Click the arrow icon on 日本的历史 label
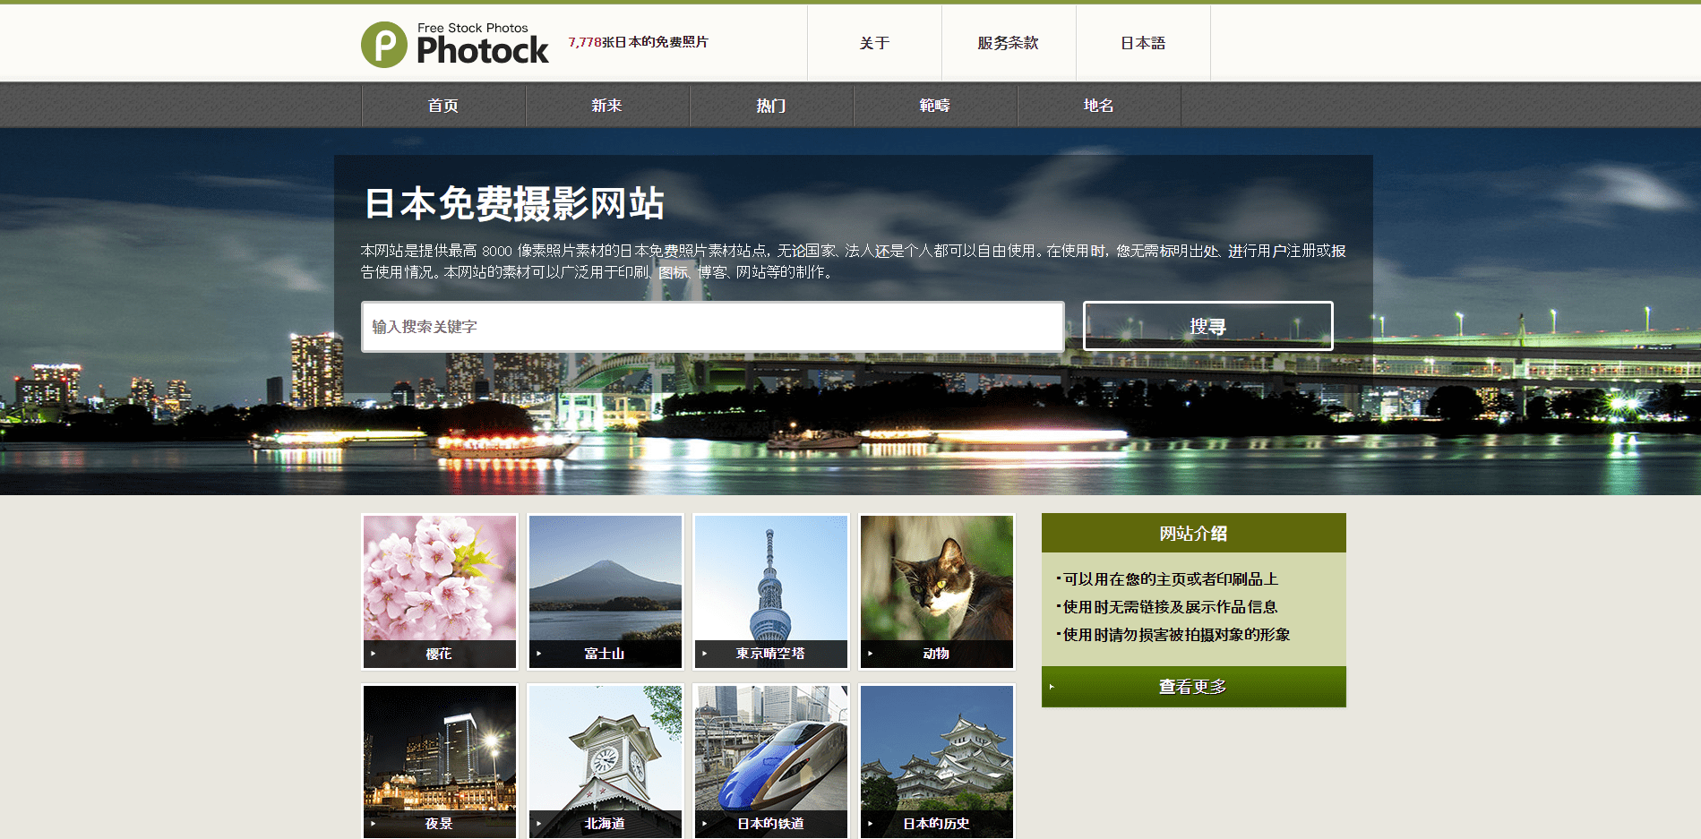Screen dimensions: 1701x839 (x=871, y=824)
